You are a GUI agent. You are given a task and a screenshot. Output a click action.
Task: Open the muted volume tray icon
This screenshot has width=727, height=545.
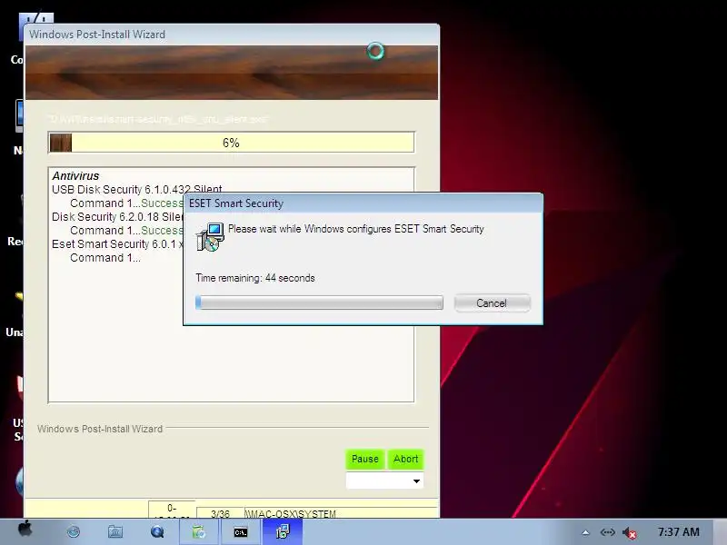pos(629,533)
